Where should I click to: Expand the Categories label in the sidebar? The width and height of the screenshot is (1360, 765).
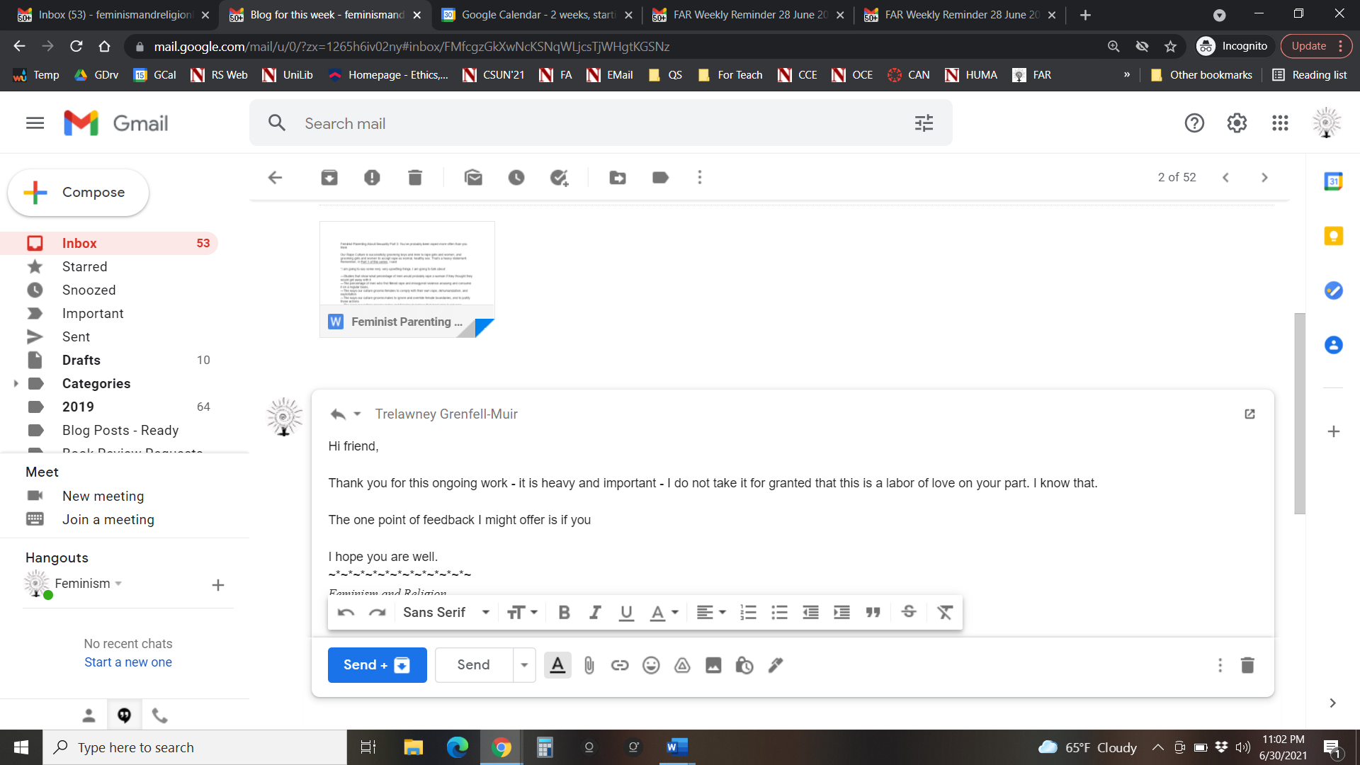[16, 383]
